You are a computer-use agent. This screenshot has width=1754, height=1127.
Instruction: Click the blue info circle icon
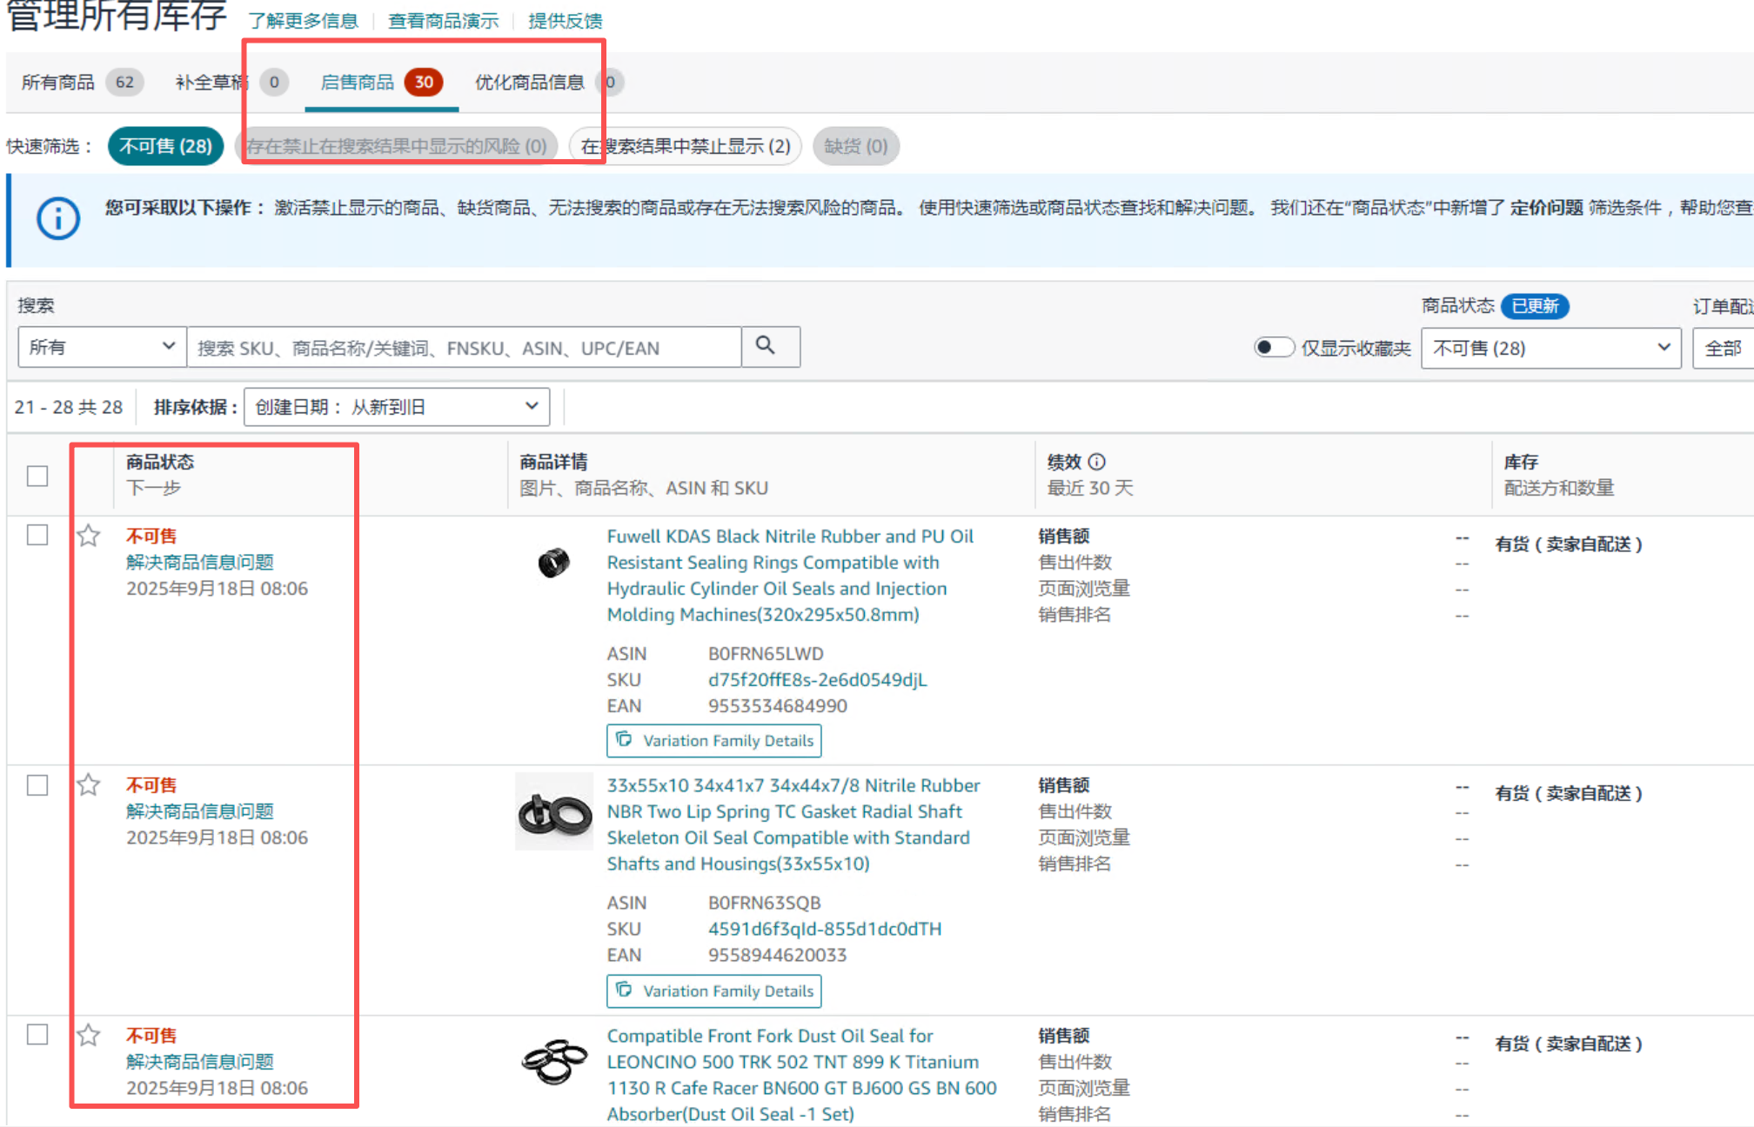(58, 218)
